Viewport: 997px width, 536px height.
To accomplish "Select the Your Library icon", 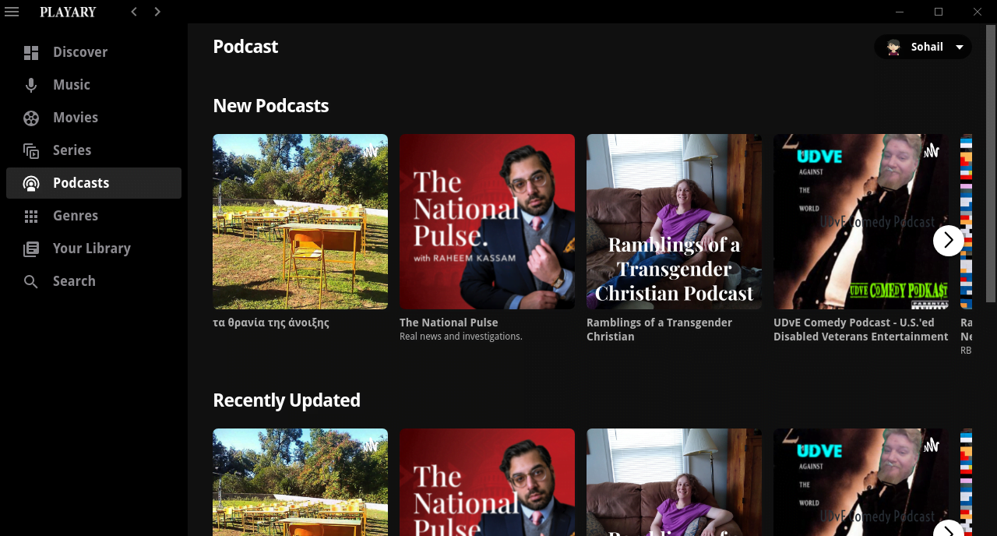I will pyautogui.click(x=31, y=249).
